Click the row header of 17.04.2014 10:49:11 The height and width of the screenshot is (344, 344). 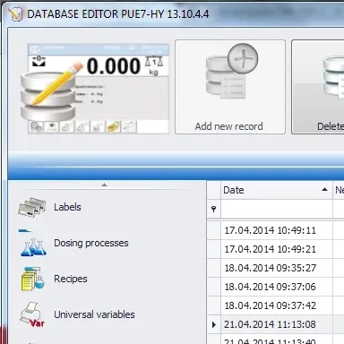pyautogui.click(x=214, y=230)
